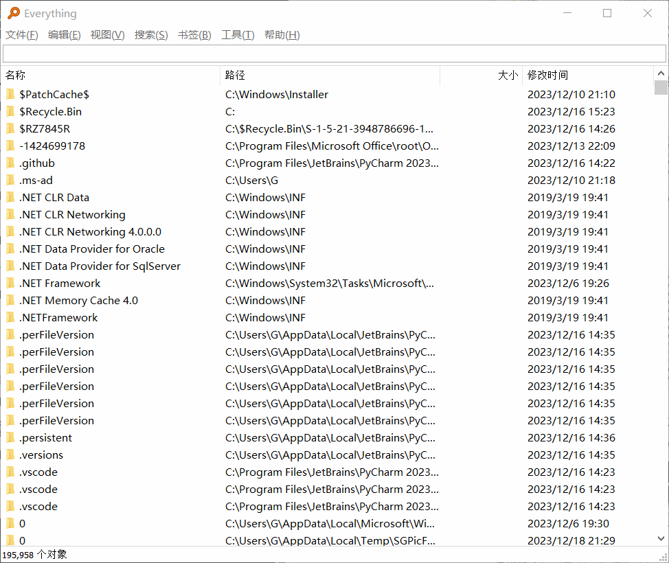
Task: Click path C:\Windows\Installer
Action: [x=277, y=94]
